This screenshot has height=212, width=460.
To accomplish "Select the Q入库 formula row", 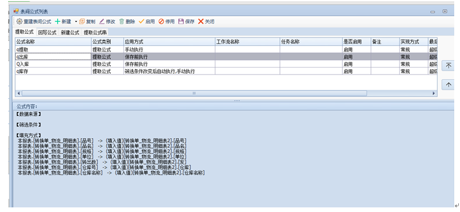I will [x=226, y=64].
